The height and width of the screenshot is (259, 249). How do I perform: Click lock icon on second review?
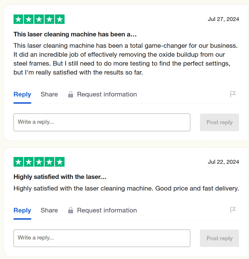(71, 210)
